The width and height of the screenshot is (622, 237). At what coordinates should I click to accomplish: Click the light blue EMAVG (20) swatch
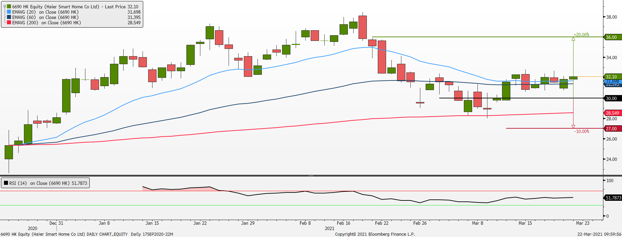click(x=9, y=12)
